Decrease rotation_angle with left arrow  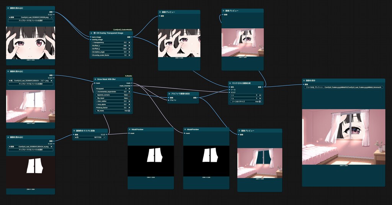pos(93,52)
